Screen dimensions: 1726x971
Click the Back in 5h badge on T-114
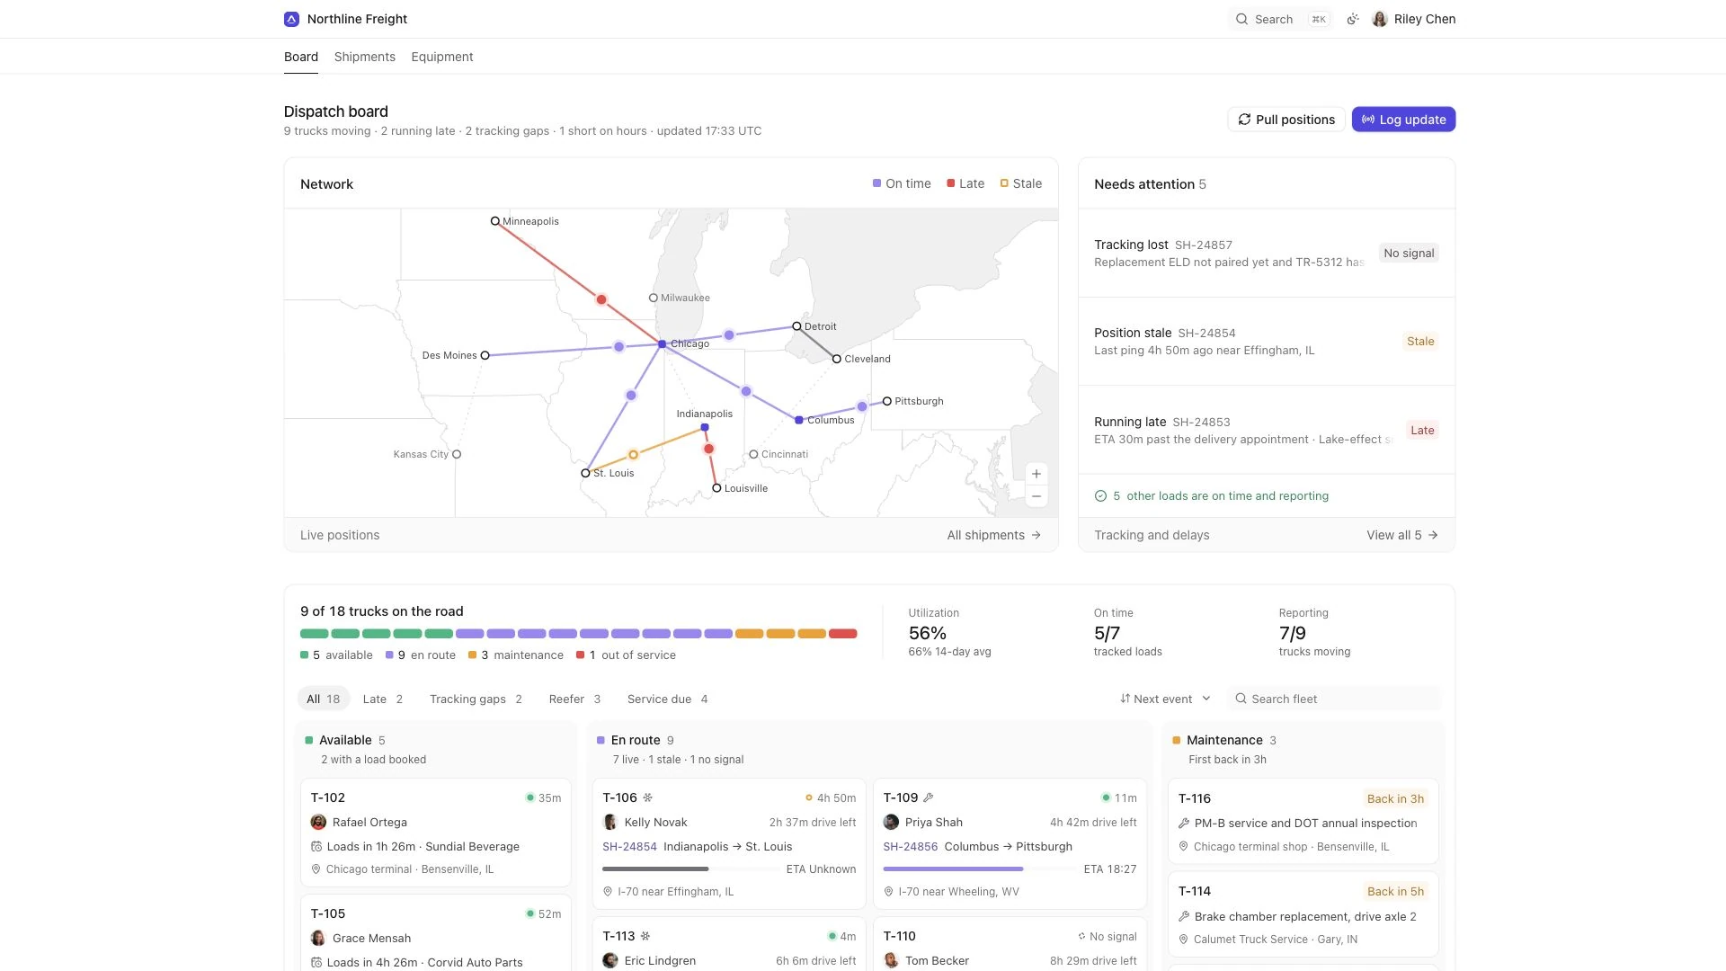click(1395, 891)
